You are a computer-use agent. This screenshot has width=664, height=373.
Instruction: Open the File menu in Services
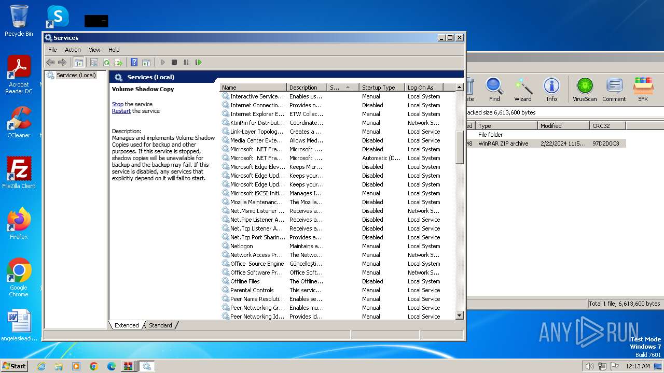pos(52,50)
